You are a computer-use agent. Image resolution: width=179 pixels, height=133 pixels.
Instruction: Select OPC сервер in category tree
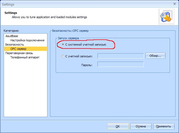point(18,49)
